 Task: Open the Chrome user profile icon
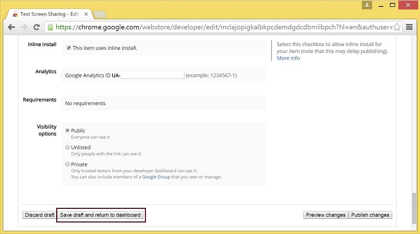[367, 5]
